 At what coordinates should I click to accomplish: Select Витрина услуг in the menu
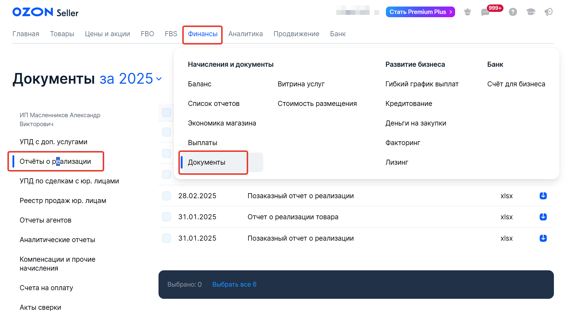point(301,84)
